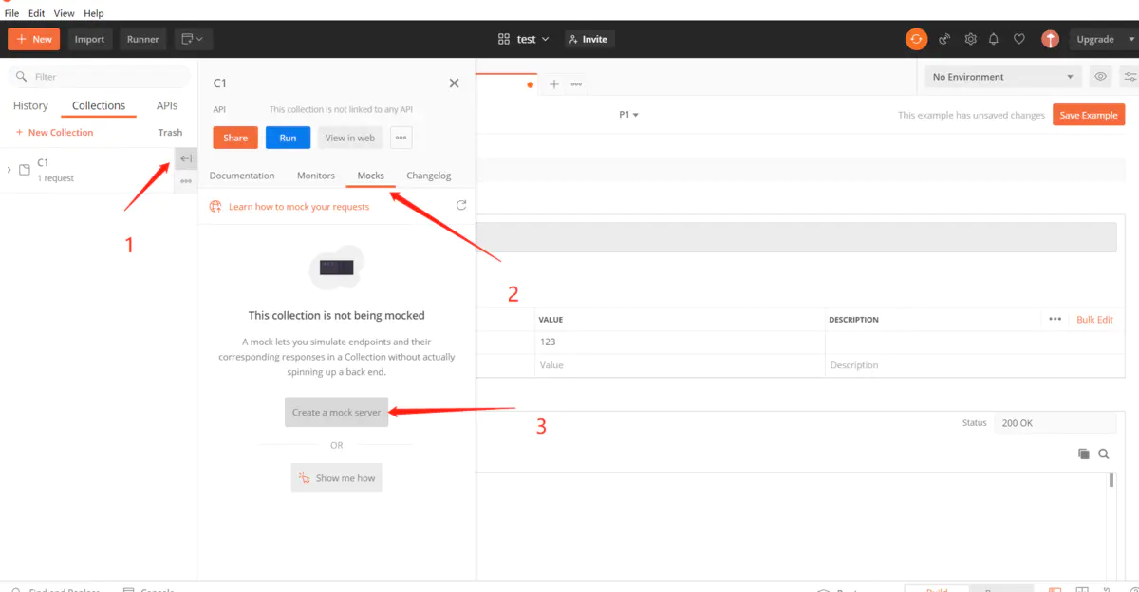Click the blue Run button
The image size is (1139, 592).
click(x=289, y=138)
